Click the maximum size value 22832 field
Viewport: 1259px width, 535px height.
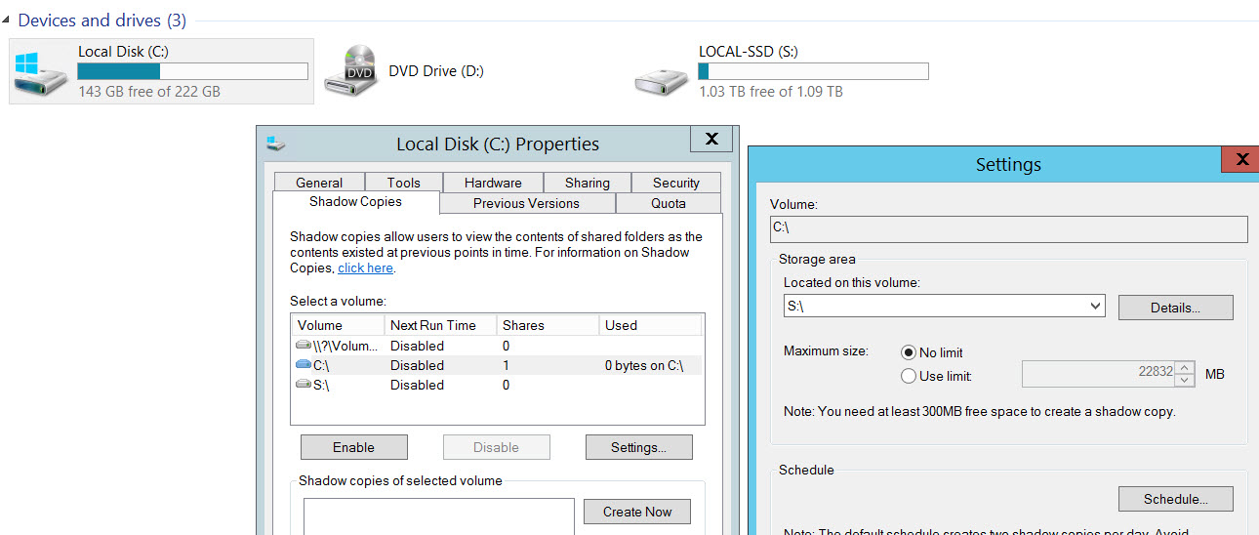[x=1098, y=374]
